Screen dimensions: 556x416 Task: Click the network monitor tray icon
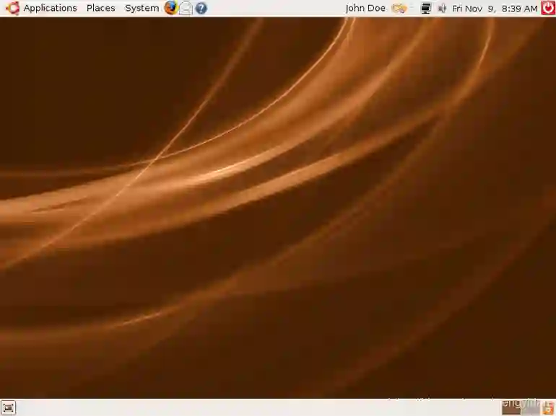click(426, 8)
